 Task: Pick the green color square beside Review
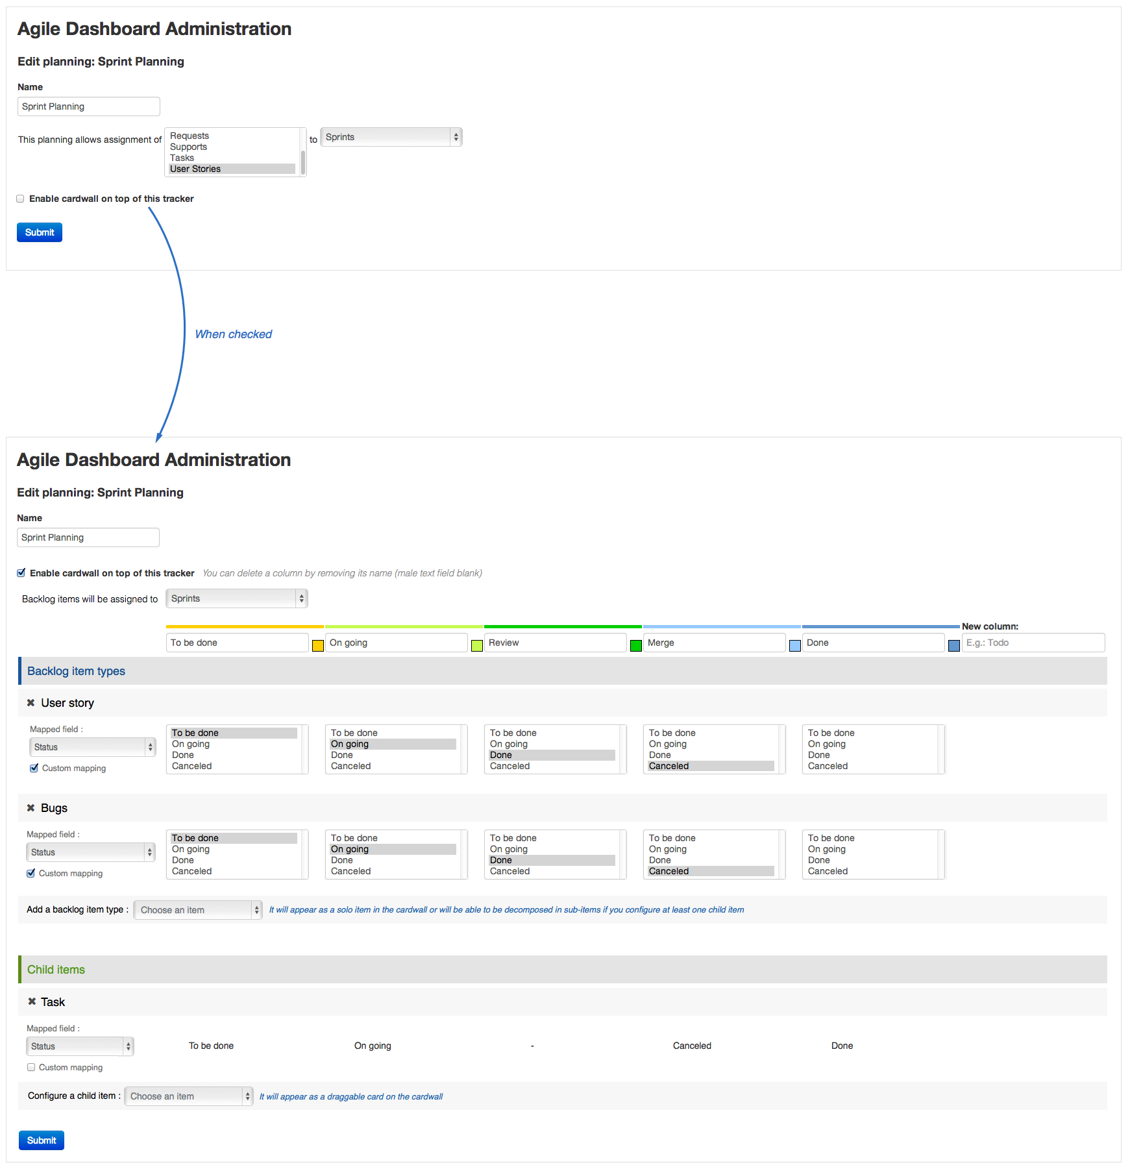click(x=636, y=646)
